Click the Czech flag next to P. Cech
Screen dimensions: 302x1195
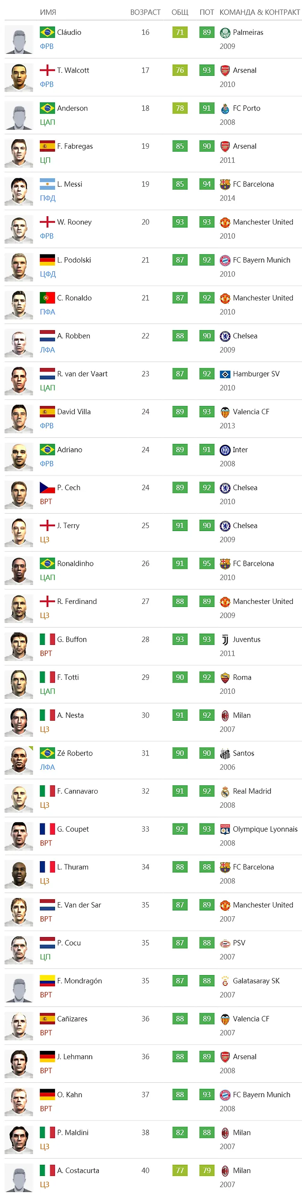coord(47,487)
